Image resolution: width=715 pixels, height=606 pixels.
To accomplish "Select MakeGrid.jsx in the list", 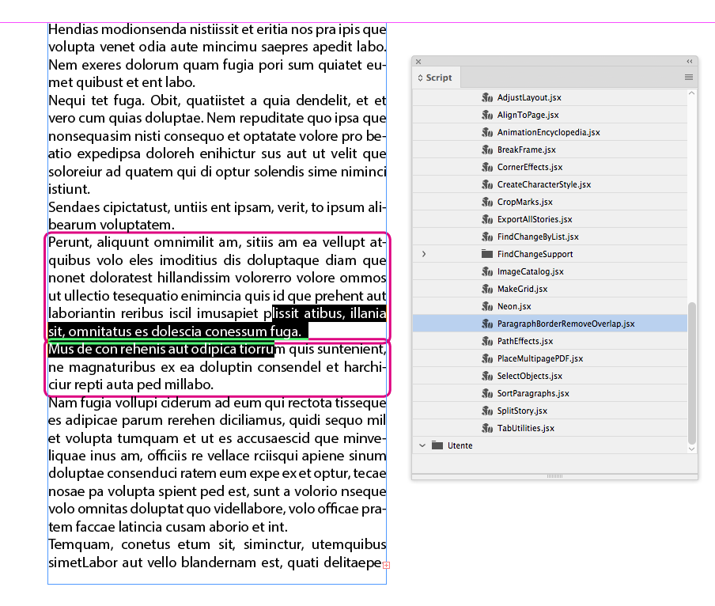I will 522,289.
